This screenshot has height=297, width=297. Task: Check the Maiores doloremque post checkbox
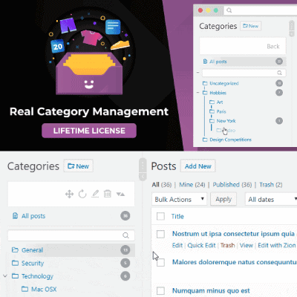coord(160,262)
